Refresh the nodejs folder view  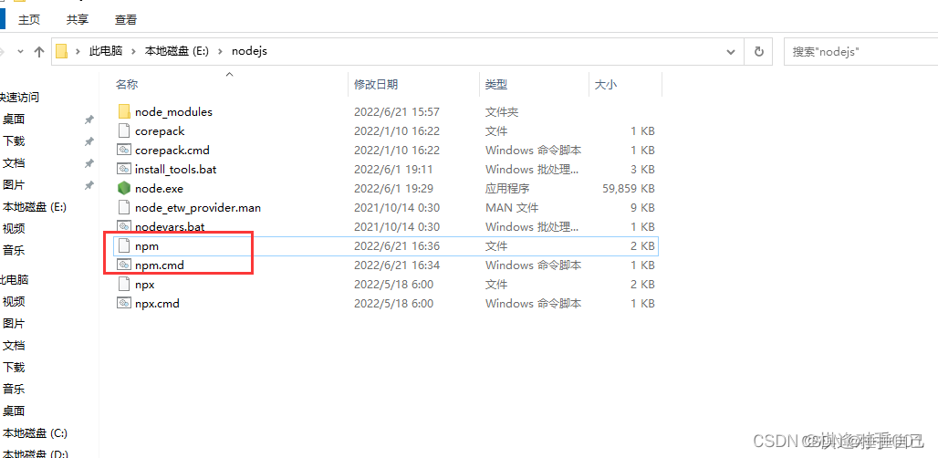tap(758, 52)
